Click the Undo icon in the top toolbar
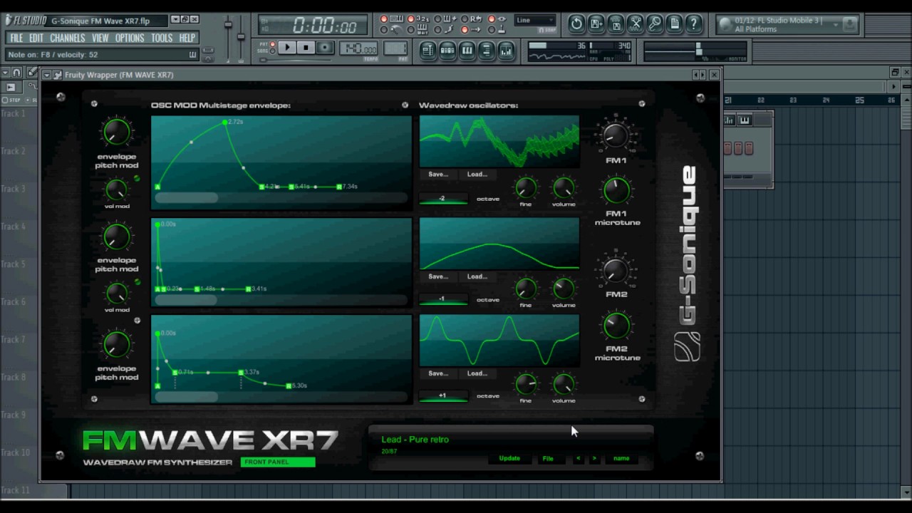 point(576,24)
